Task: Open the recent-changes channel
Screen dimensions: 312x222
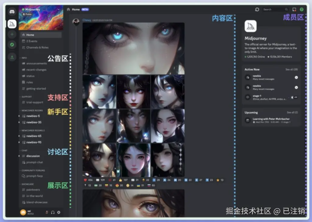Action: 41,70
